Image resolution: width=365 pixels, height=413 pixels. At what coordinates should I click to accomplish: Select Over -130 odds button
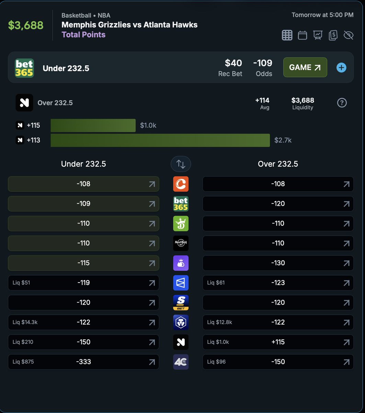278,263
